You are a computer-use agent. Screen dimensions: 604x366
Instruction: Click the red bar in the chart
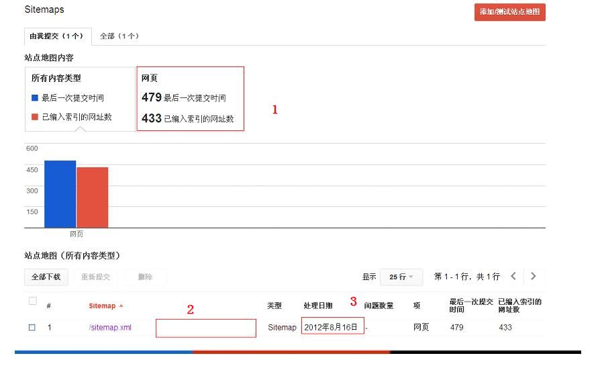[x=92, y=197]
